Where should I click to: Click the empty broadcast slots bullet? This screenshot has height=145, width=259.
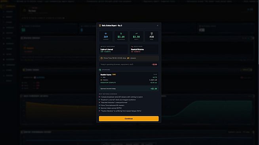pyautogui.click(x=122, y=97)
